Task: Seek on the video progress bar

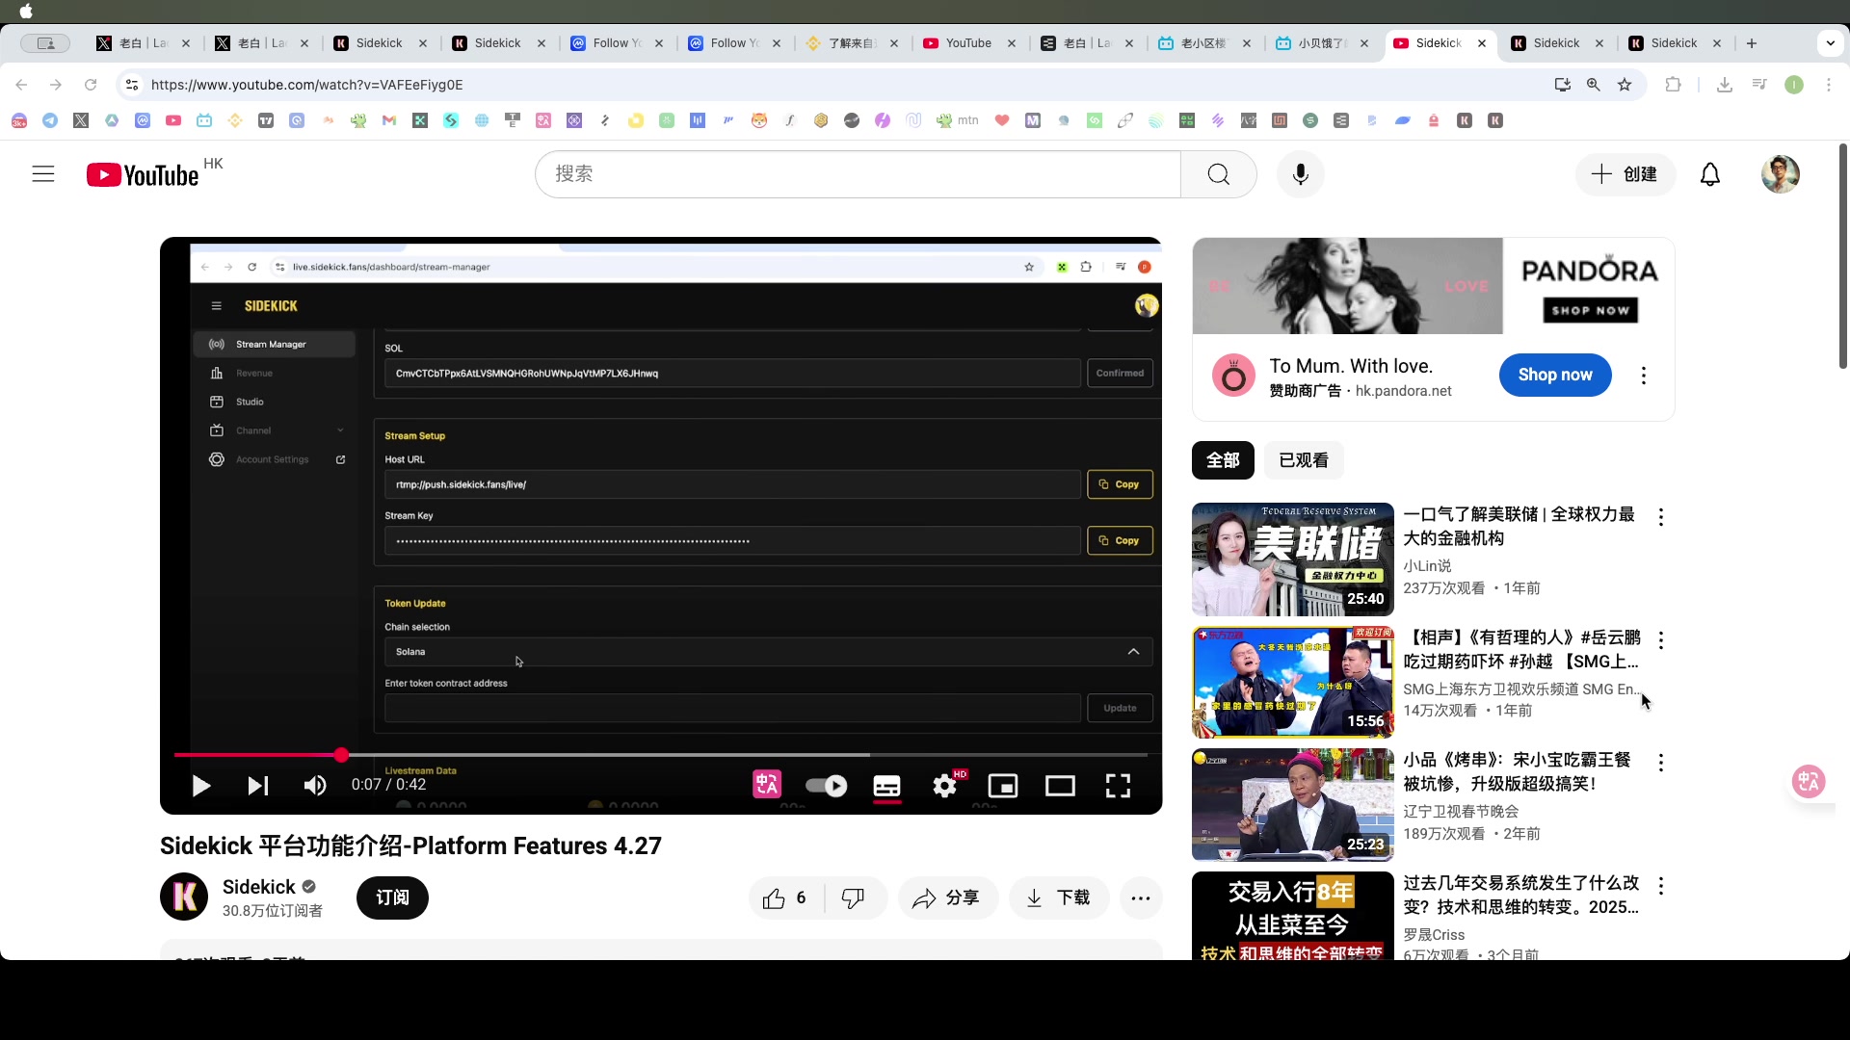Action: coord(661,755)
